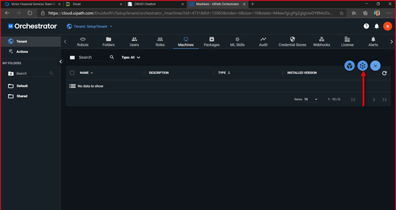Open a new browser tab
This screenshot has width=396, height=210.
pyautogui.click(x=252, y=4)
